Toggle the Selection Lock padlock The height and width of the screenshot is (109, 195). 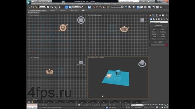(x=76, y=105)
